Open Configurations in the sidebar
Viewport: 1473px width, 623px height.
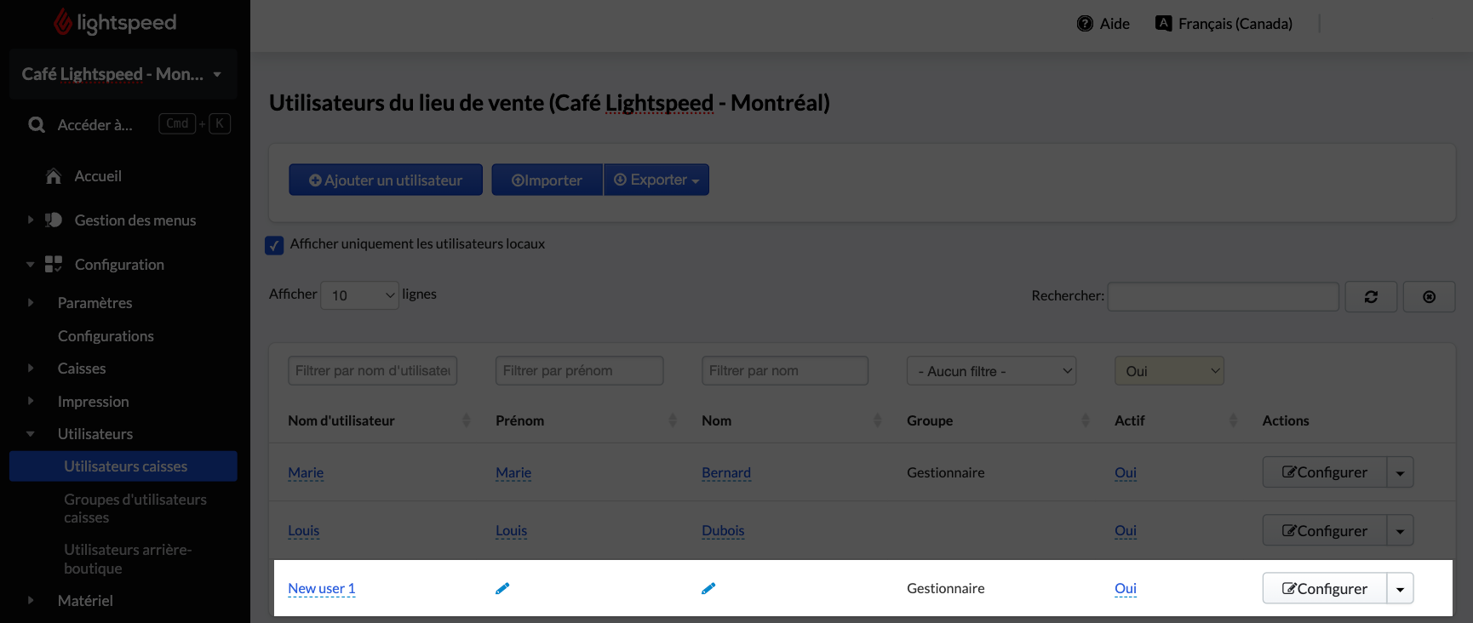106,336
